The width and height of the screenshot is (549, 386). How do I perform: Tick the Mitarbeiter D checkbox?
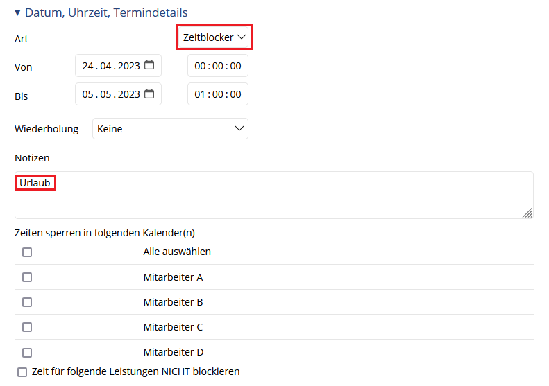(27, 353)
